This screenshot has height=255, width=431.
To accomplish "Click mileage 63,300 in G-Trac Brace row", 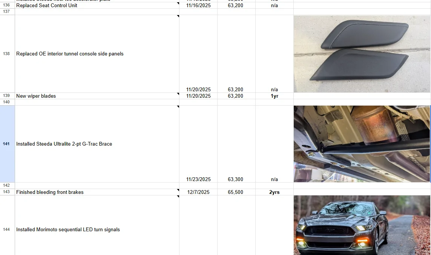I will tap(236, 179).
